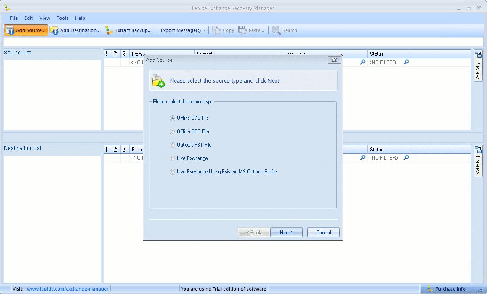Open the Tools menu
Screen dimensions: 487x294
[x=62, y=18]
